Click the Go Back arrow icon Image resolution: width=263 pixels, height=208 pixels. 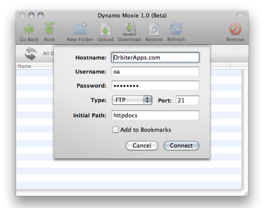(29, 29)
